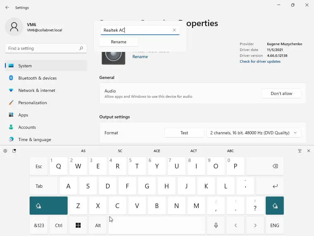Image resolution: width=314 pixels, height=236 pixels.
Task: Tap the apostrophe key
Action: (x=245, y=186)
